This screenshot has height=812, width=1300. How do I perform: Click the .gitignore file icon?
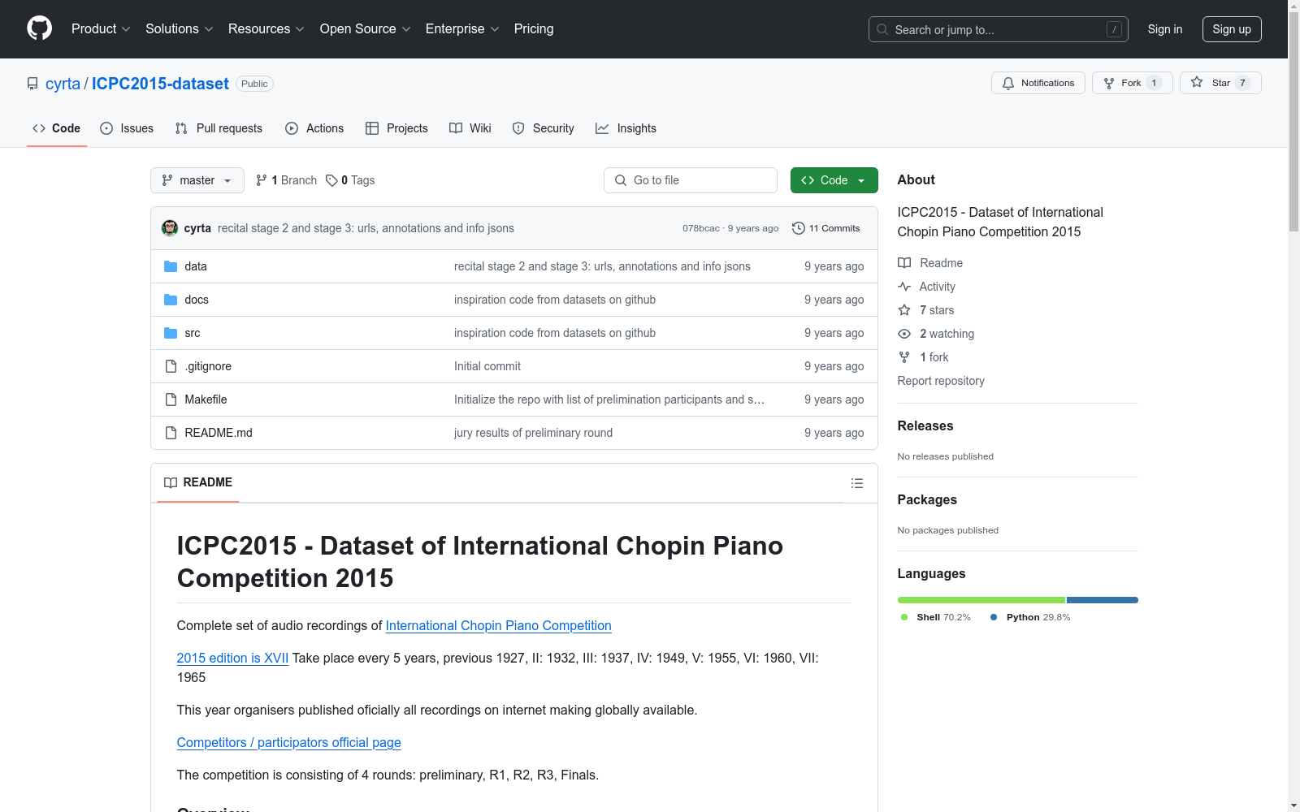[x=171, y=366]
